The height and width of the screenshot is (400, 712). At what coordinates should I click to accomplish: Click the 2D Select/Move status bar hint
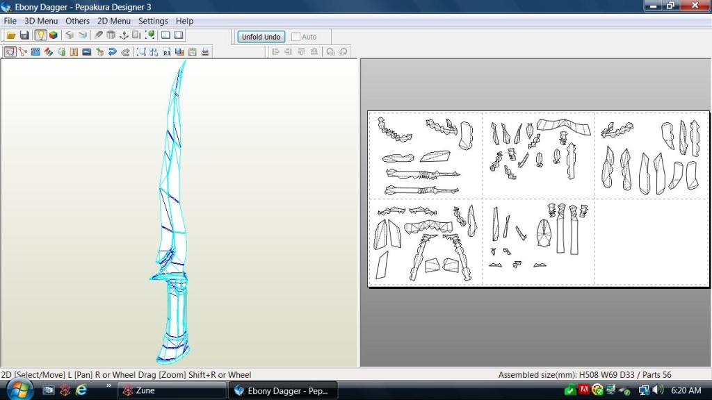pyautogui.click(x=126, y=374)
